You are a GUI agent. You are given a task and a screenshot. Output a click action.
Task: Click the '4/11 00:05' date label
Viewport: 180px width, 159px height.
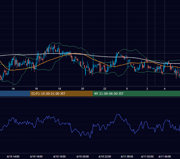[x=127, y=156]
